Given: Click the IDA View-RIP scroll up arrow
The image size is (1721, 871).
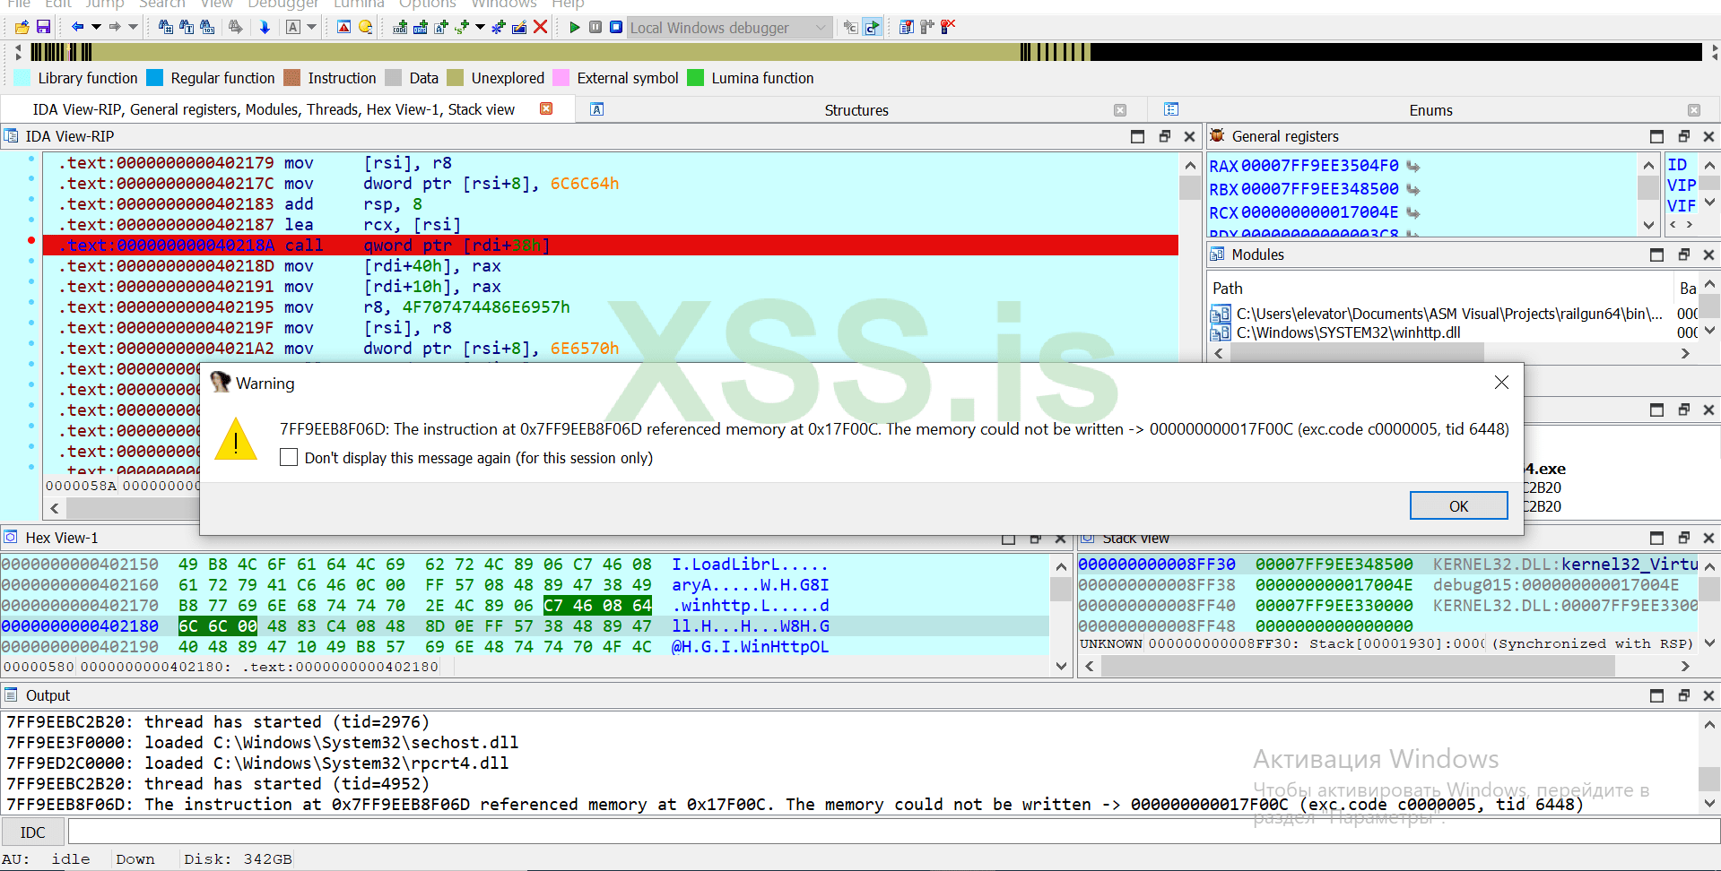Looking at the screenshot, I should [1190, 166].
